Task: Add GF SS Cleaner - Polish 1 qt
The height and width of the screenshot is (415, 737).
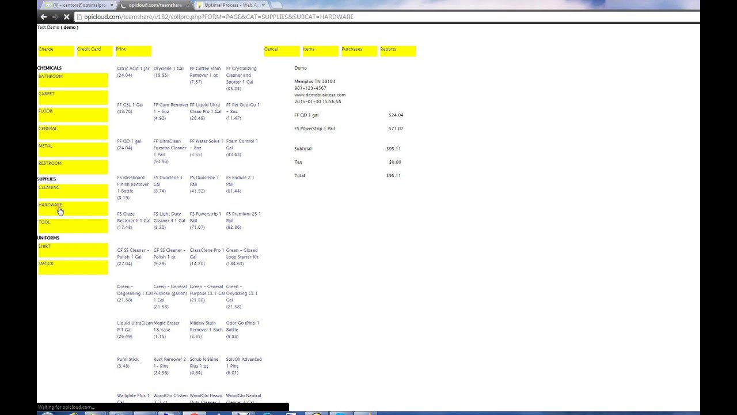Action: (x=169, y=256)
